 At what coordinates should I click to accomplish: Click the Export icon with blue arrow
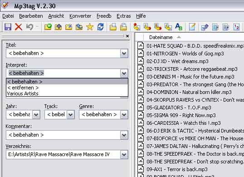[205, 27]
